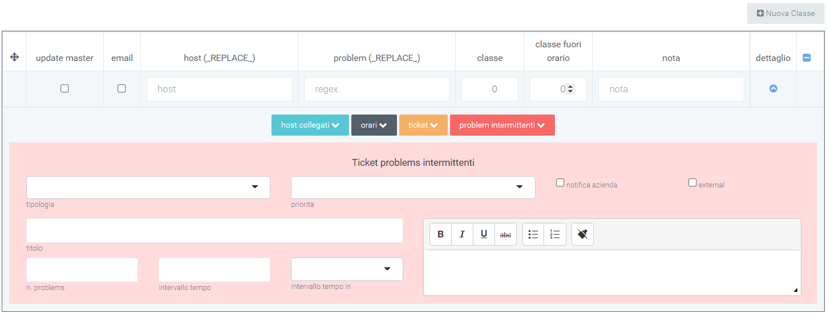Collapse the row with the blue minus icon
Screen dimensions: 827x314
(806, 58)
